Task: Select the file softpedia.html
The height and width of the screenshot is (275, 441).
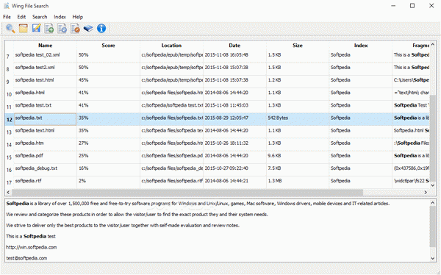Action: click(x=45, y=94)
